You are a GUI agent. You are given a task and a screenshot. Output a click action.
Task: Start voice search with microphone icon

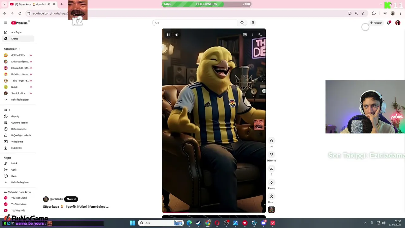click(253, 23)
